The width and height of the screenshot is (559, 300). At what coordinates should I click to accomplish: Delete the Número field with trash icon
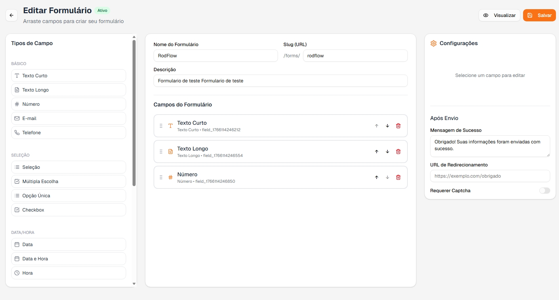pyautogui.click(x=398, y=177)
